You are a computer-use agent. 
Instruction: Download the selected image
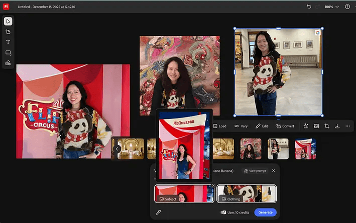337,126
